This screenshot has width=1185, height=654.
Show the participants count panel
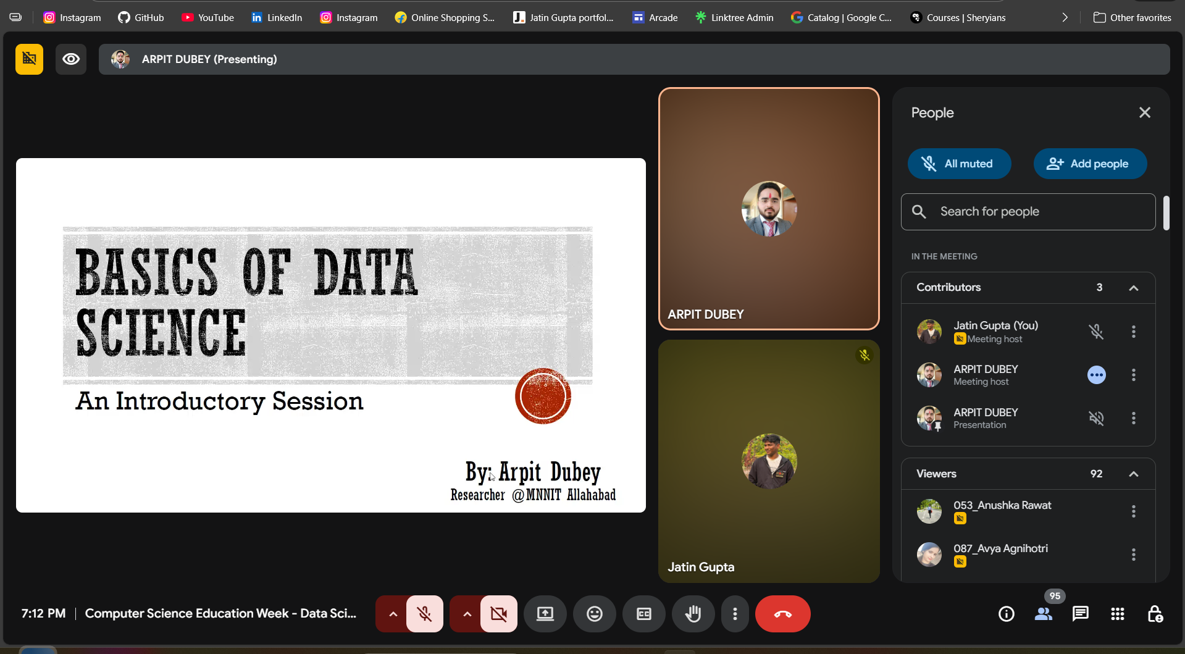pyautogui.click(x=1043, y=614)
